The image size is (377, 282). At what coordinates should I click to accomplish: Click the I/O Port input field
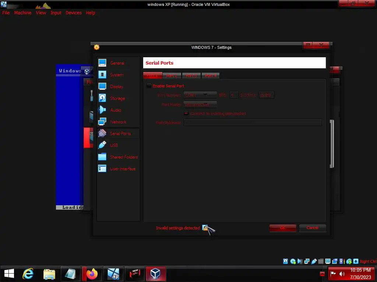pos(267,95)
